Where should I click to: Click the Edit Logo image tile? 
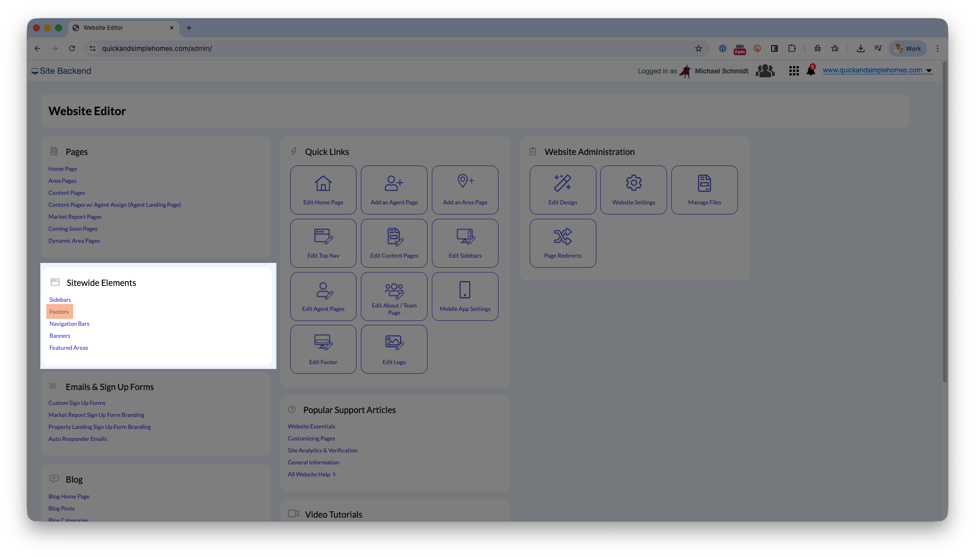click(x=394, y=349)
